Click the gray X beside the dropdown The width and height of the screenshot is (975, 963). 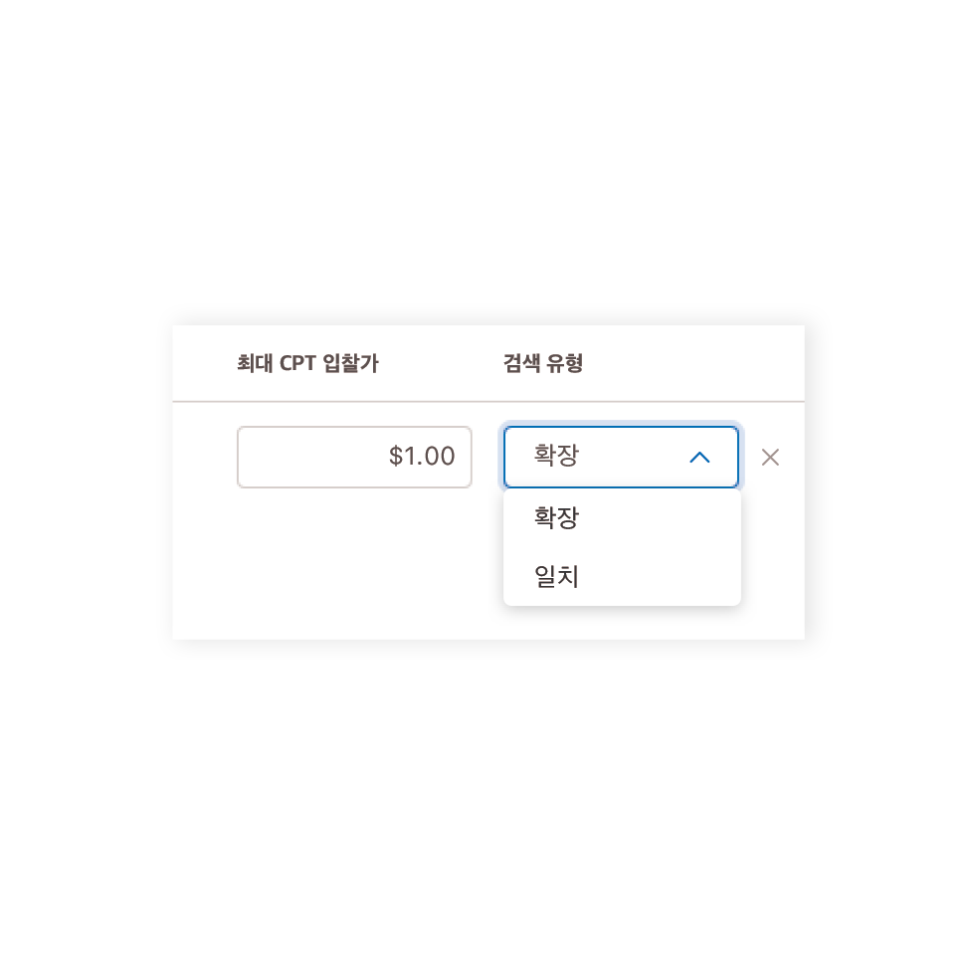click(770, 458)
